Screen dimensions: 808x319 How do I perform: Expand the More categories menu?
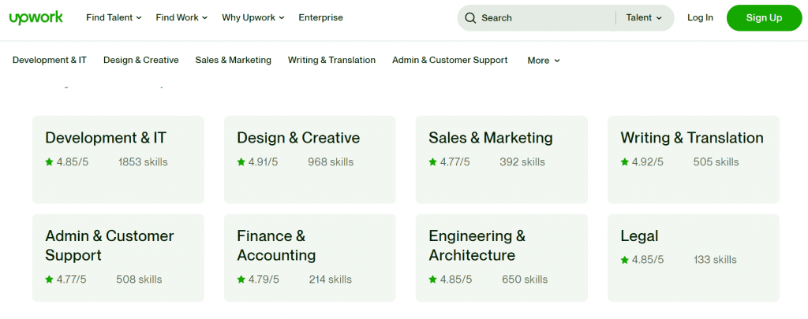tap(543, 60)
